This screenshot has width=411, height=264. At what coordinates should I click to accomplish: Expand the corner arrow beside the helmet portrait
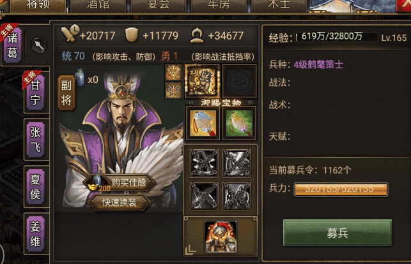click(190, 249)
